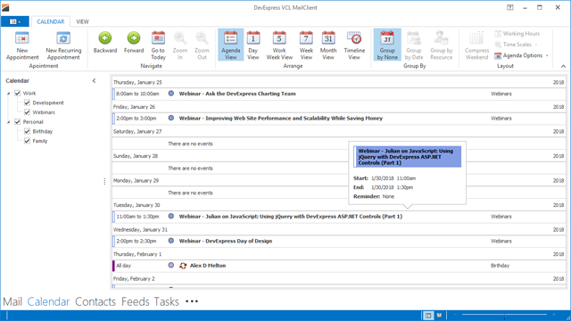Switch to the Tasks module

tap(167, 301)
